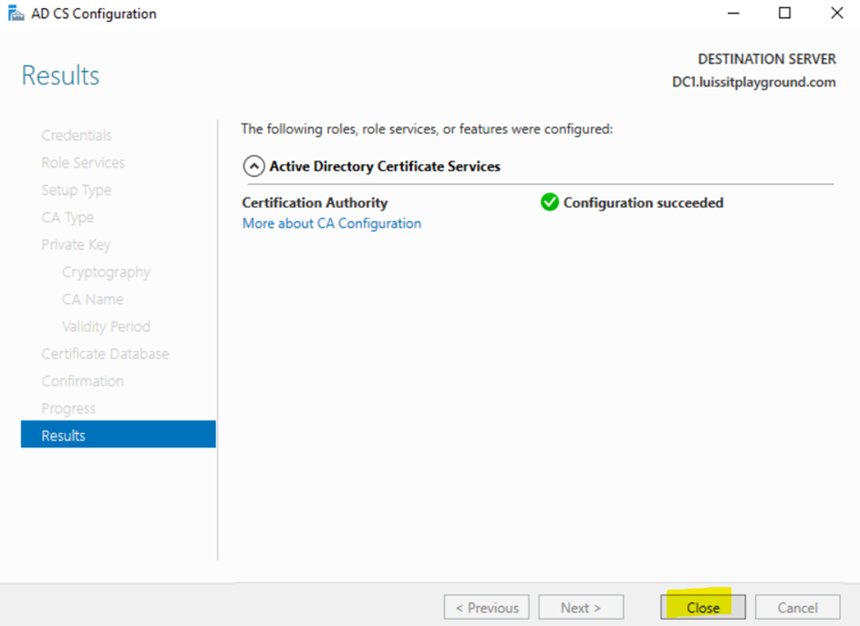Select the Validity Period sub-step
The image size is (860, 626).
106,327
